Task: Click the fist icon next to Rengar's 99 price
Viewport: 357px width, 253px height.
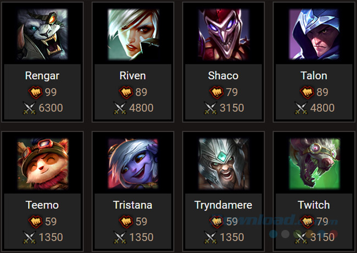Action: pyautogui.click(x=35, y=92)
